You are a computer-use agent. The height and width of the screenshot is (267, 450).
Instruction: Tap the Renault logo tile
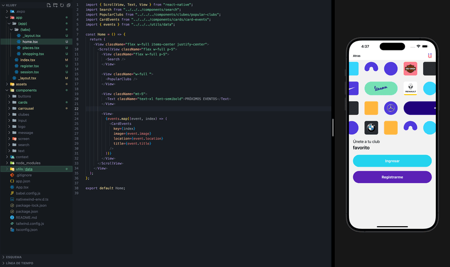pos(410,88)
